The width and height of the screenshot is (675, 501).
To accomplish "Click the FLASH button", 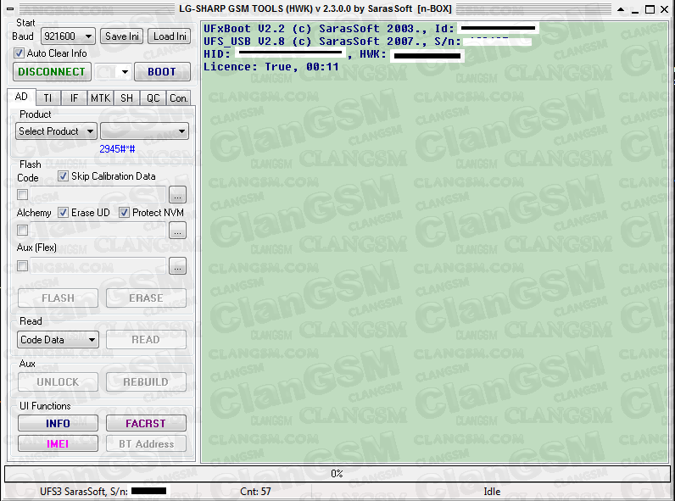I will (x=59, y=298).
